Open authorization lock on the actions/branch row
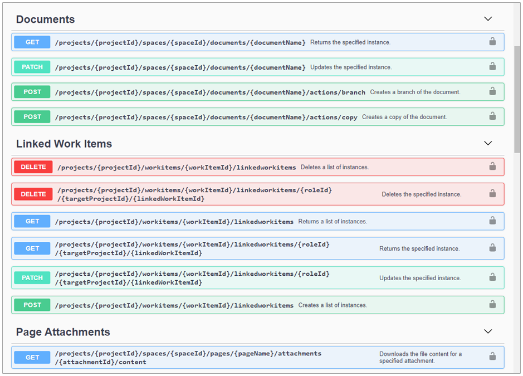523x376 pixels. (492, 91)
